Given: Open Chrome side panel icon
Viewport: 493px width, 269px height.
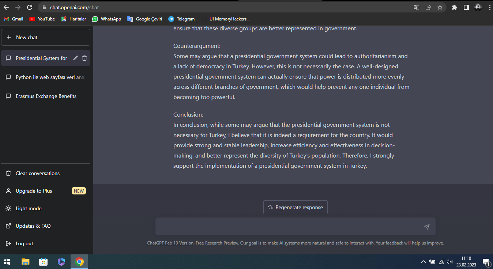Looking at the screenshot, I should 466,7.
